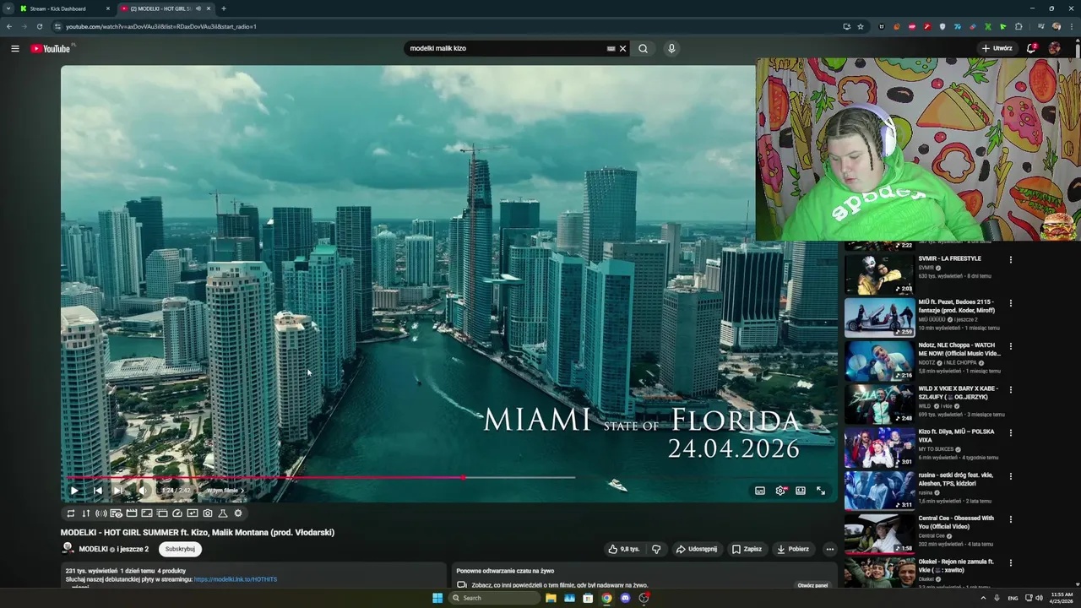Viewport: 1081px width, 608px height.
Task: Open SVMIR - LA FREESTYLE thumbnail
Action: 879,274
